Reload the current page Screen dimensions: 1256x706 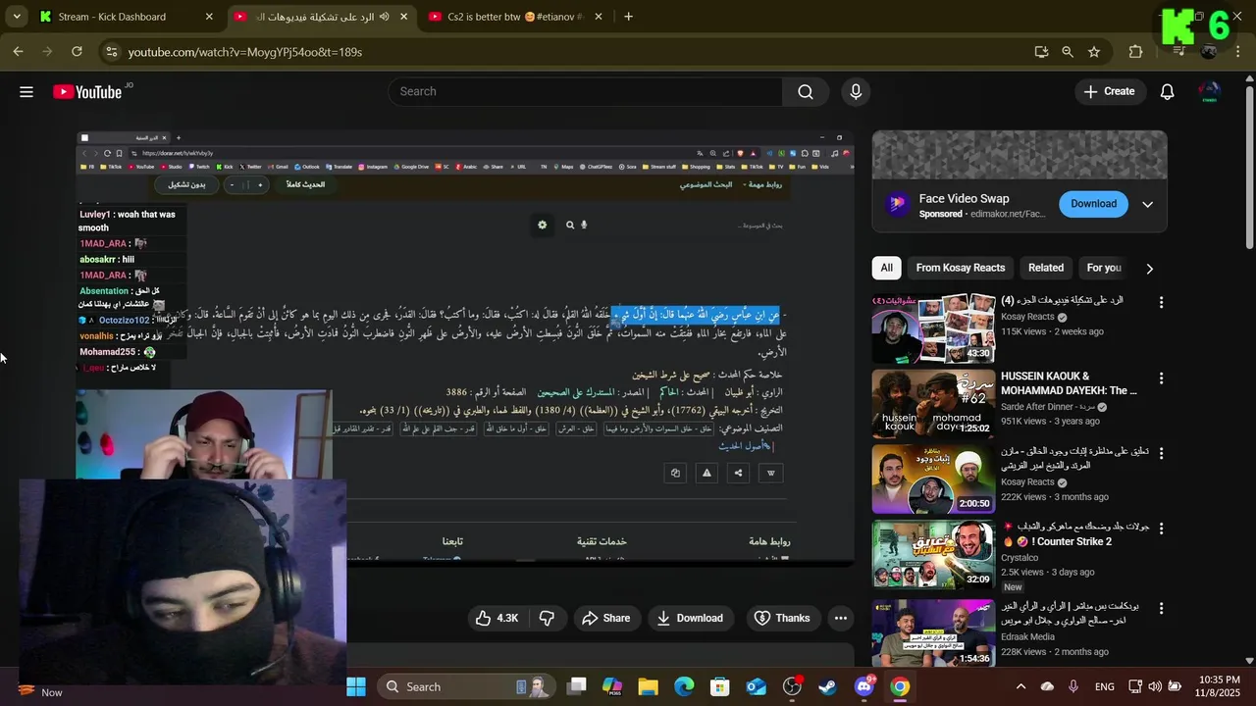[78, 52]
